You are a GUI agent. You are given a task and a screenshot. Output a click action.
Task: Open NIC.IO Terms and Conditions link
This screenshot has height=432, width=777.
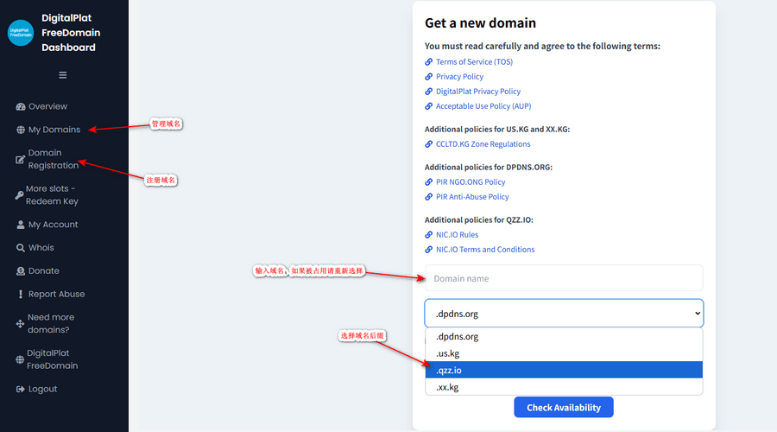[485, 250]
